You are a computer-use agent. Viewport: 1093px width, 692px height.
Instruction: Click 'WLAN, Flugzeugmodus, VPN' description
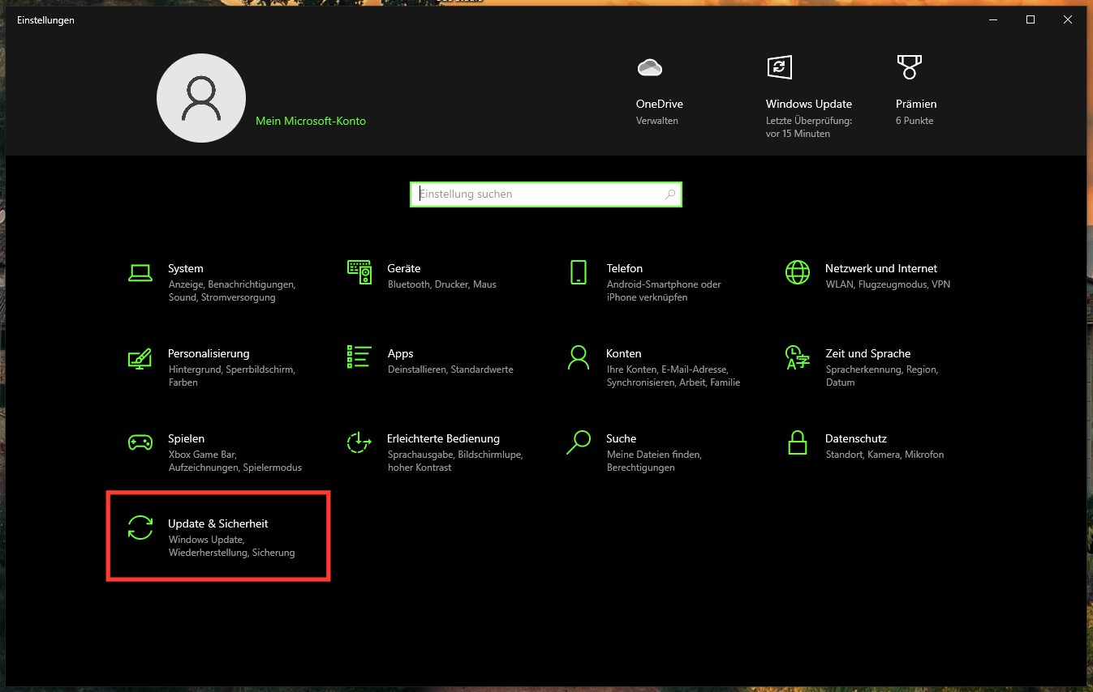[x=888, y=284]
